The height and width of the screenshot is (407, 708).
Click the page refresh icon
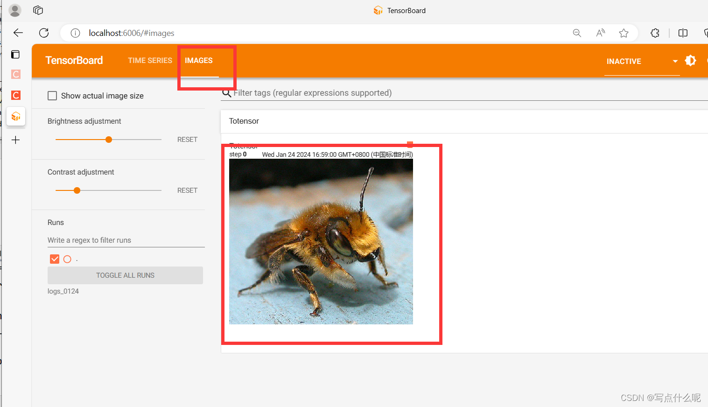[43, 33]
